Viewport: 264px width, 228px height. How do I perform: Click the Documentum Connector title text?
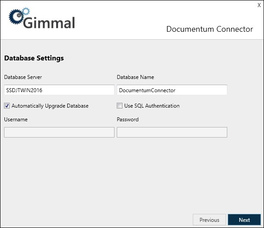click(210, 29)
